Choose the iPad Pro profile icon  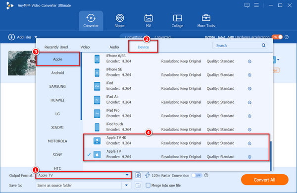tap(97, 114)
